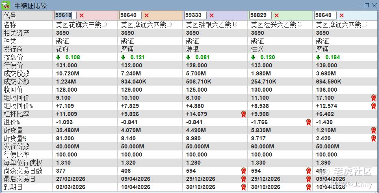Click the row label 尚余交易日数
The height and width of the screenshot is (193, 379).
[x=23, y=171]
